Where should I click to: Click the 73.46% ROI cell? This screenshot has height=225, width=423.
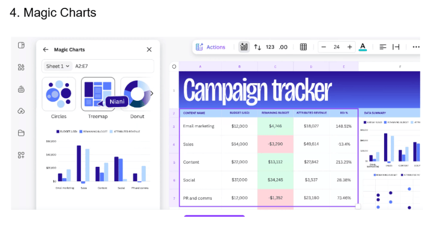pos(344,198)
